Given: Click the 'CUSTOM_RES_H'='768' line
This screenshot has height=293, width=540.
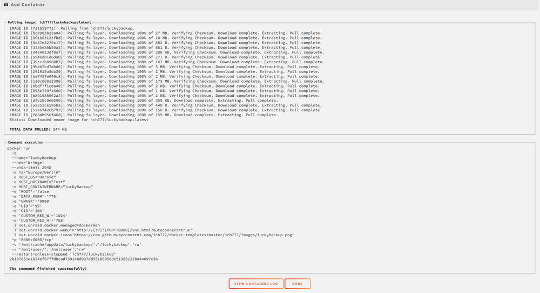Looking at the screenshot, I should (x=38, y=221).
